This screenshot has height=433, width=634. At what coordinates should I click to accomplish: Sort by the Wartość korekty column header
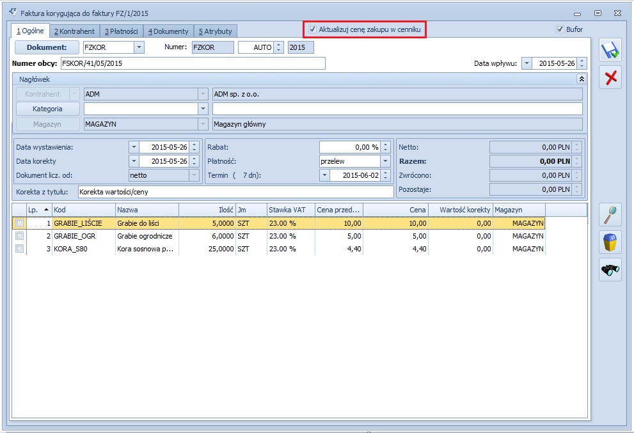pyautogui.click(x=461, y=210)
